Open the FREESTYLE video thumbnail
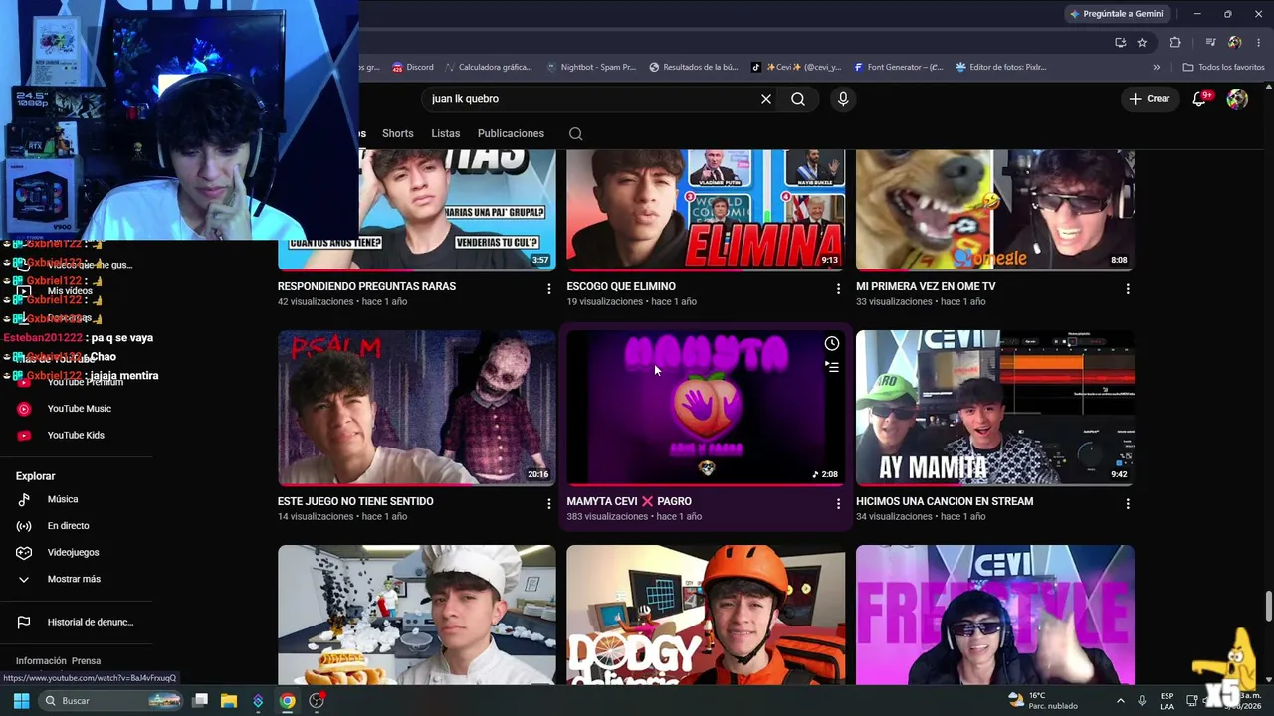The height and width of the screenshot is (716, 1274). coord(995,615)
